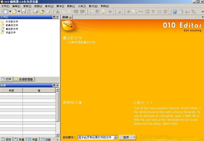204x141 pixels.
Task: Click the 选项 button
Action: pos(128,137)
